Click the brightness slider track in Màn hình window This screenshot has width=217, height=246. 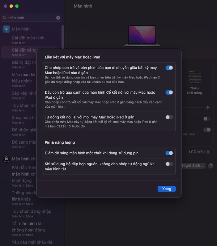(193, 107)
